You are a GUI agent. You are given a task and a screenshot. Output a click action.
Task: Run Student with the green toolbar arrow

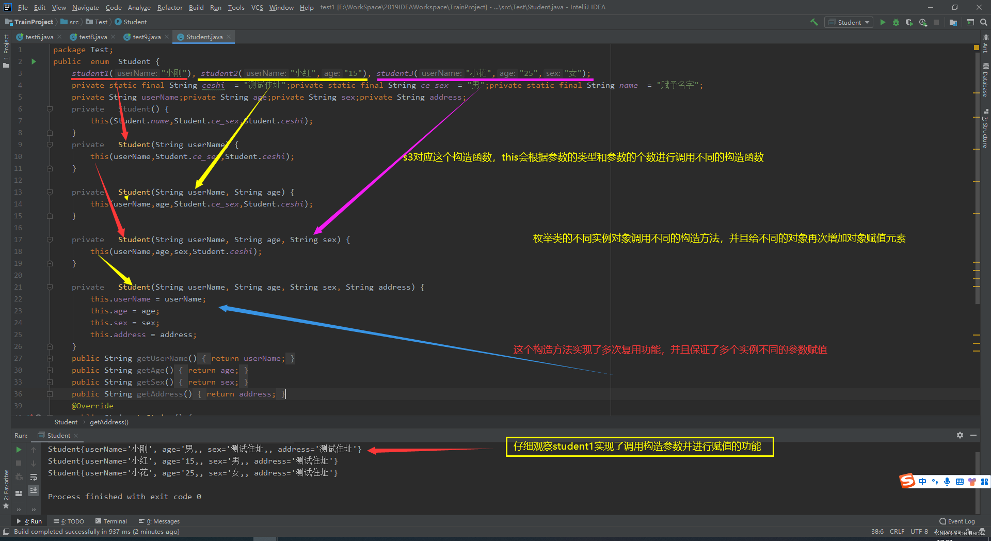tap(883, 22)
